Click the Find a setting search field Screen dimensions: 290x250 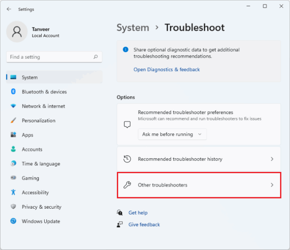(54, 57)
